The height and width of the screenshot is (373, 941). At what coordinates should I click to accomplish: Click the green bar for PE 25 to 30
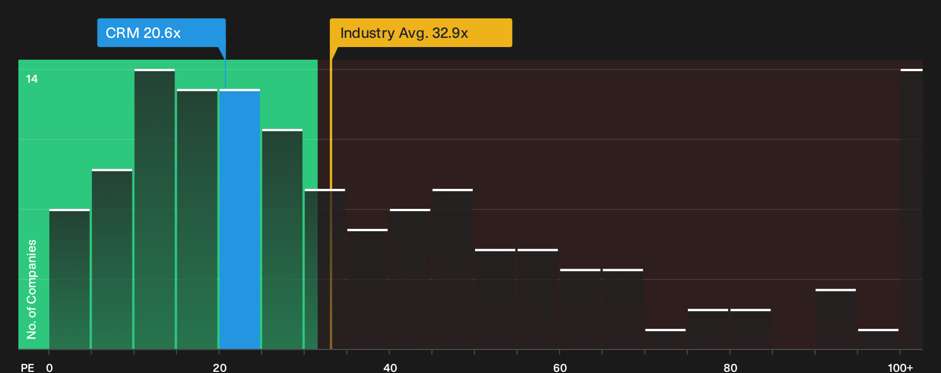pos(282,239)
